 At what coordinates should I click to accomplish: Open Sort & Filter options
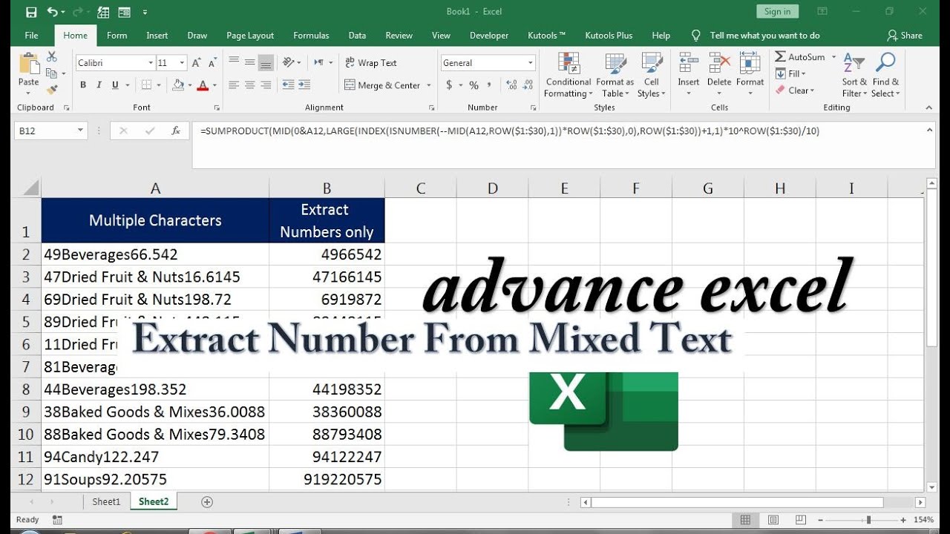pyautogui.click(x=854, y=75)
